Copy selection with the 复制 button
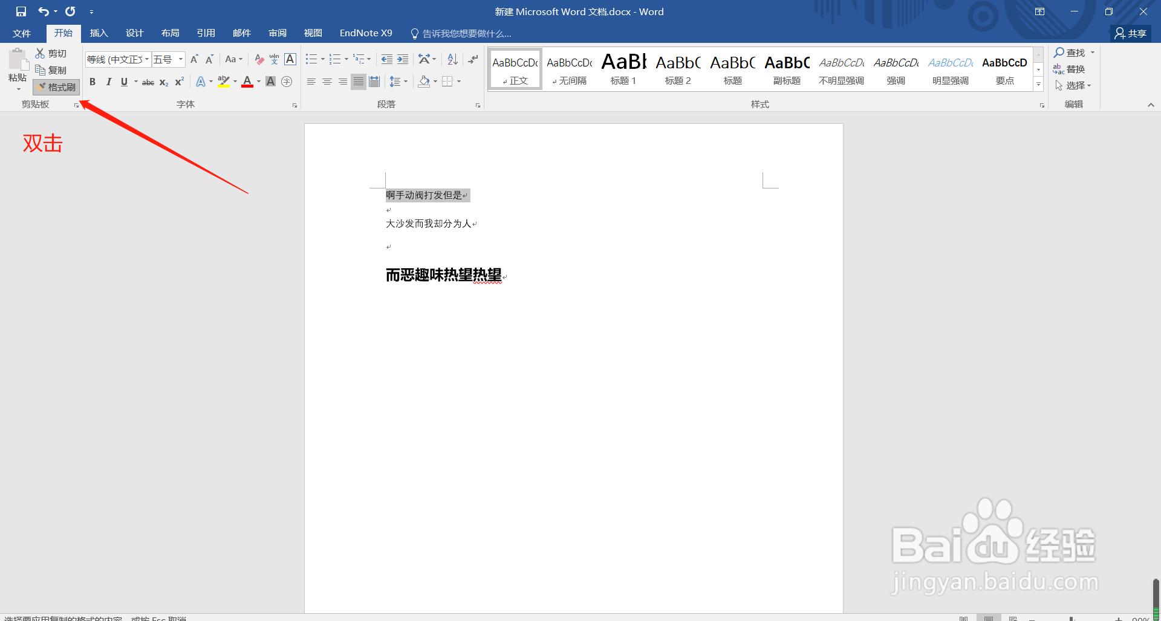Viewport: 1161px width, 621px height. [51, 70]
